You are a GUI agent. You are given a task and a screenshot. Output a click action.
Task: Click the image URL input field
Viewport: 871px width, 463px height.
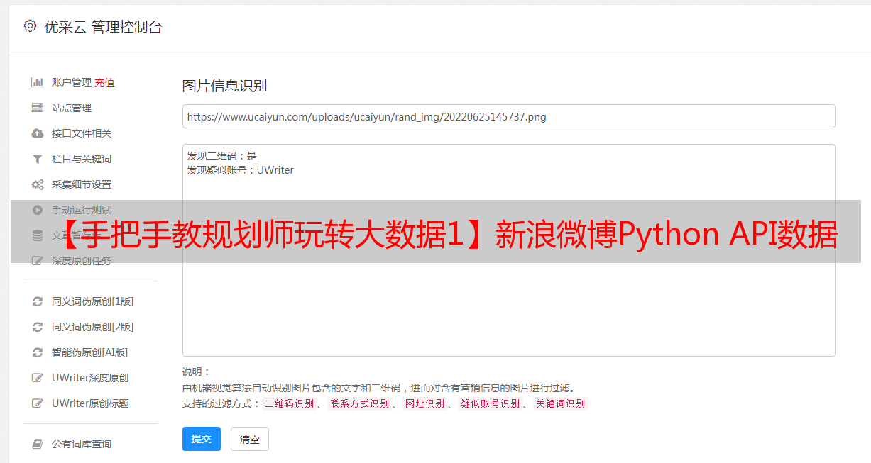pos(508,116)
